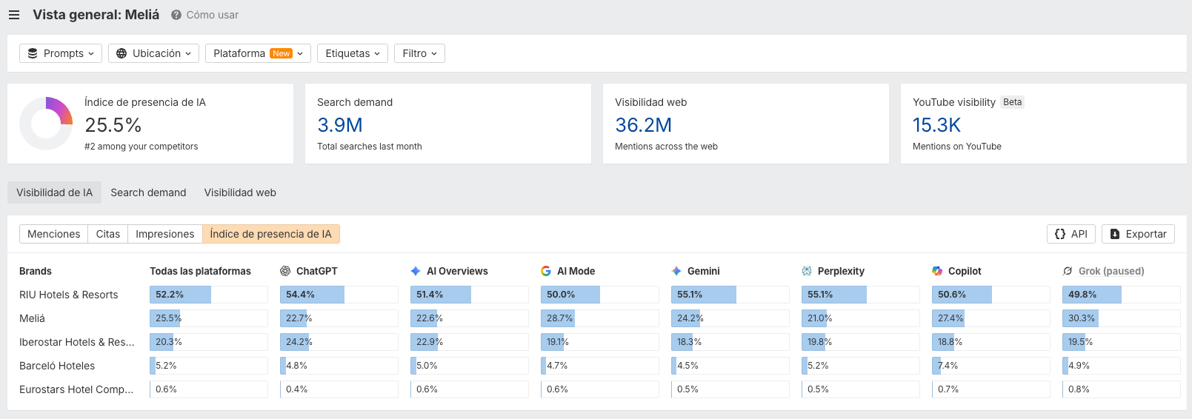Screen dimensions: 1192x419
Task: Click the API button
Action: coord(1071,234)
